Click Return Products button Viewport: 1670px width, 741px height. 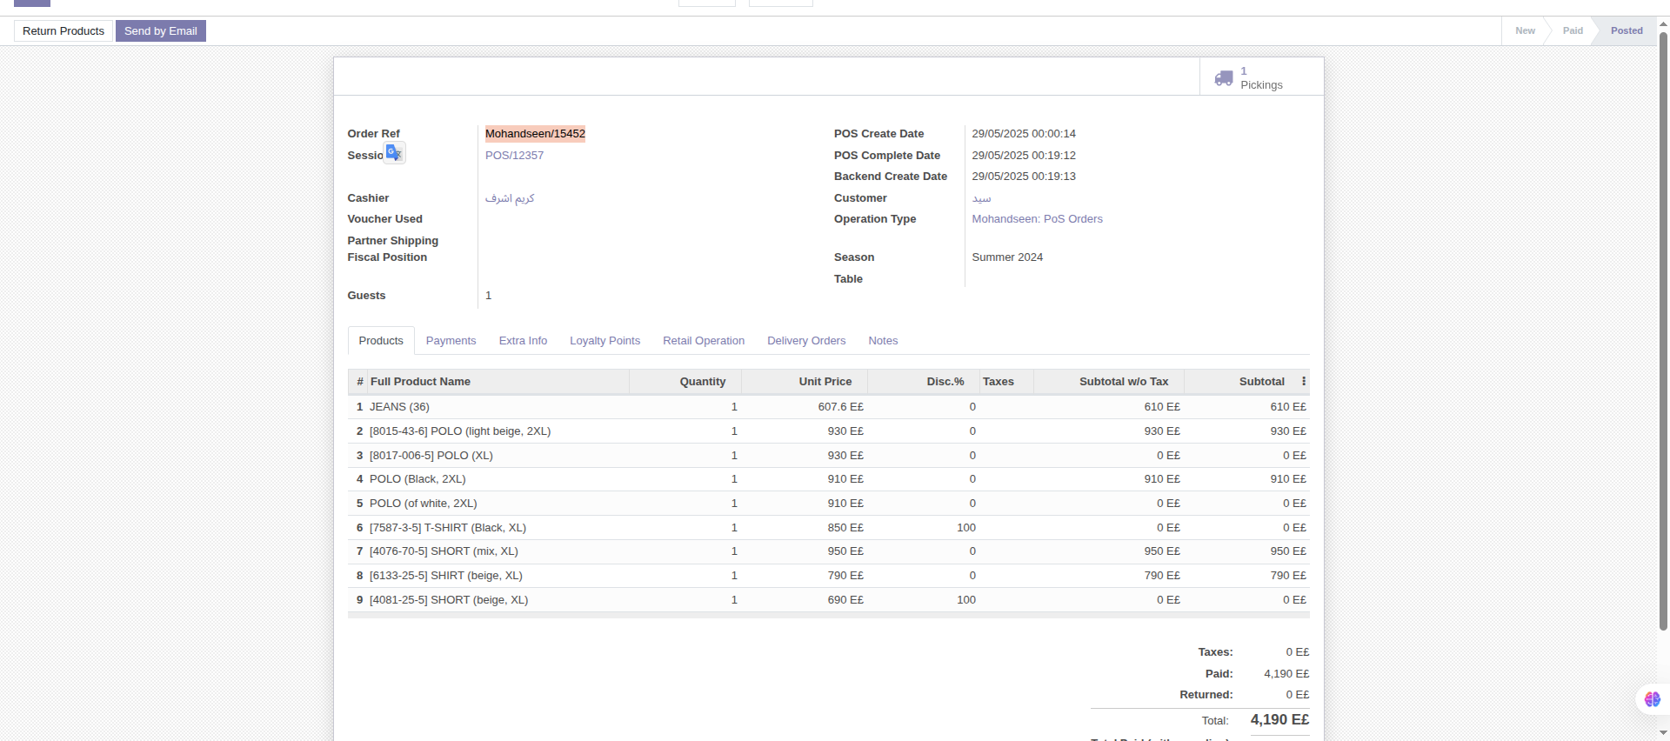(63, 31)
